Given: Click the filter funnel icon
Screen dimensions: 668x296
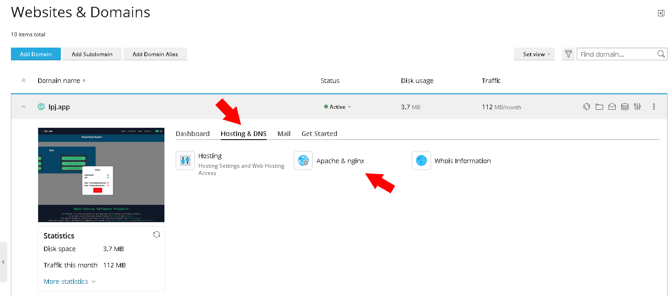Looking at the screenshot, I should click(x=568, y=54).
